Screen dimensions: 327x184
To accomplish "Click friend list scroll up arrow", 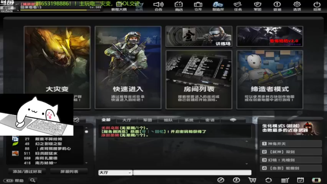I will (x=86, y=128).
